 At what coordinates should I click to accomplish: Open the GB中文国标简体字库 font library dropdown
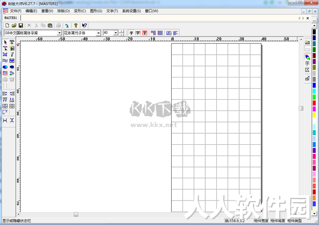60,33
